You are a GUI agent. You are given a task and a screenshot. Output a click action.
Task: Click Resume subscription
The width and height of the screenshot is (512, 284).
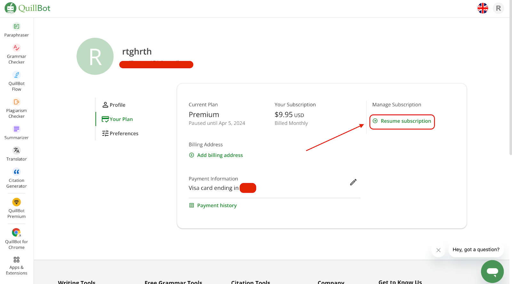click(x=402, y=121)
